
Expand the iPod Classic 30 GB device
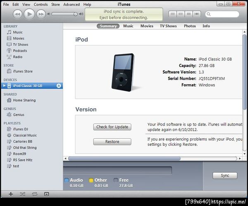(4, 85)
